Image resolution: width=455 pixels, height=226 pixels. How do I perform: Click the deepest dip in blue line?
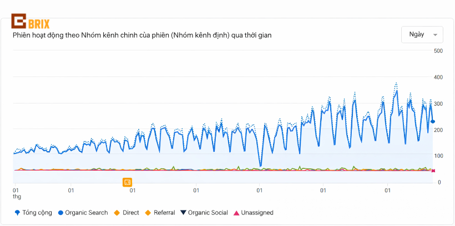pyautogui.click(x=261, y=165)
